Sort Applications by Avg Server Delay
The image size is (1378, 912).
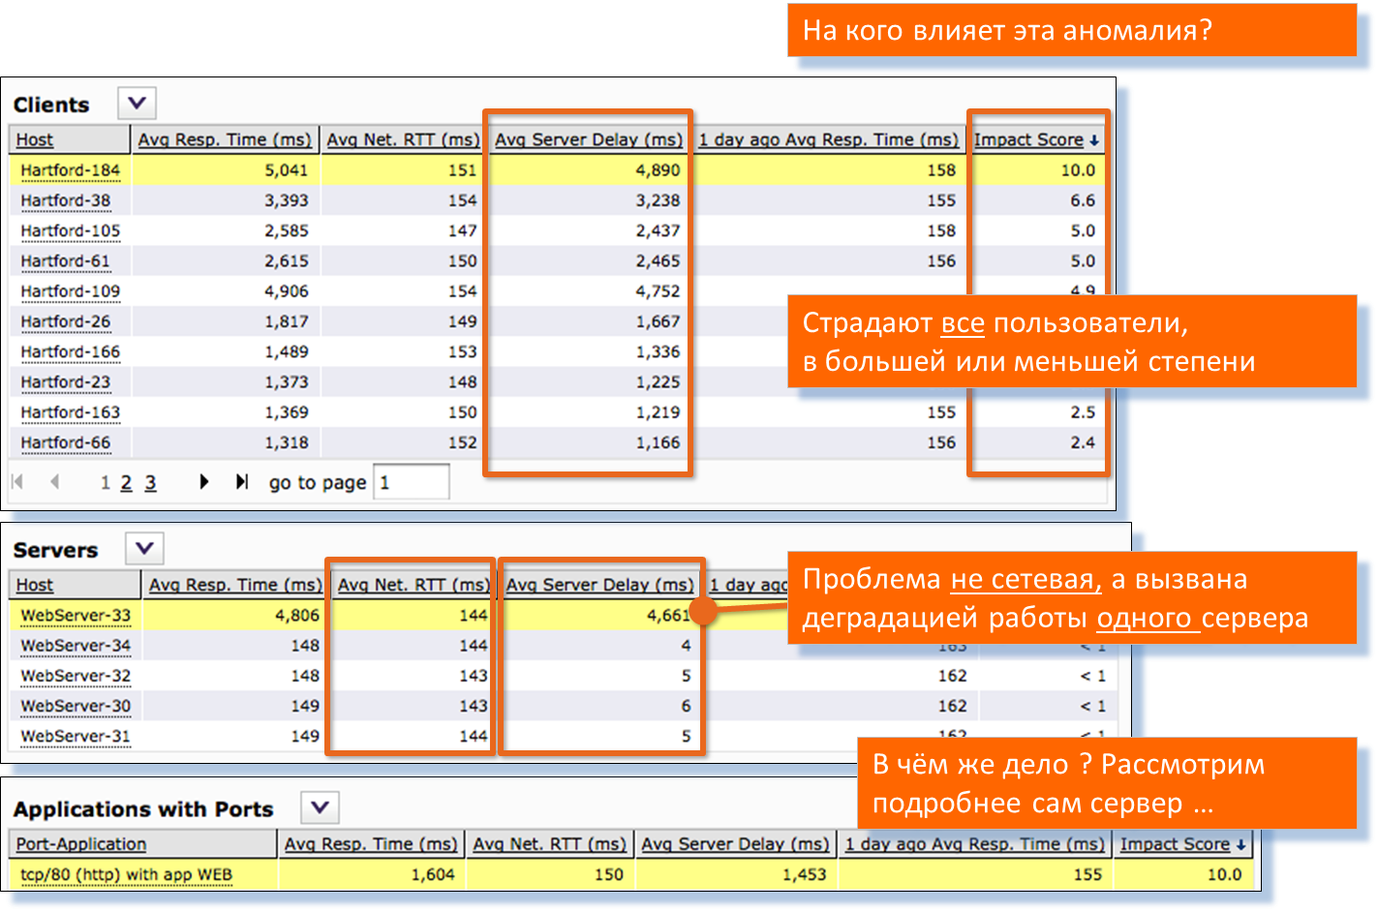pos(735,844)
